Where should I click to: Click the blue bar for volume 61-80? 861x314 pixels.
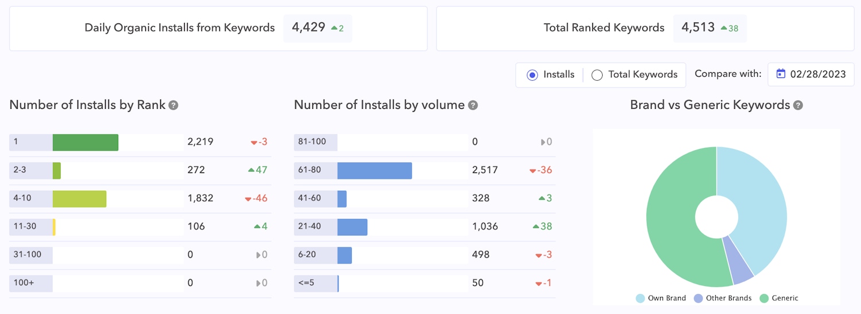374,170
